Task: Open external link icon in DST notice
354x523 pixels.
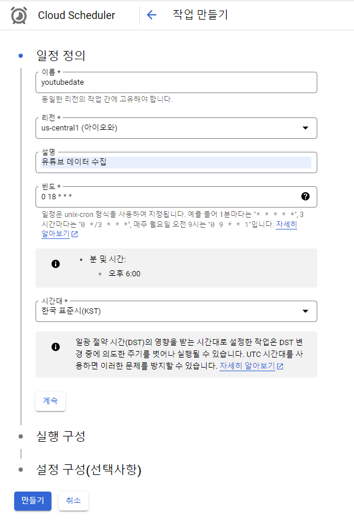Action: [x=280, y=366]
